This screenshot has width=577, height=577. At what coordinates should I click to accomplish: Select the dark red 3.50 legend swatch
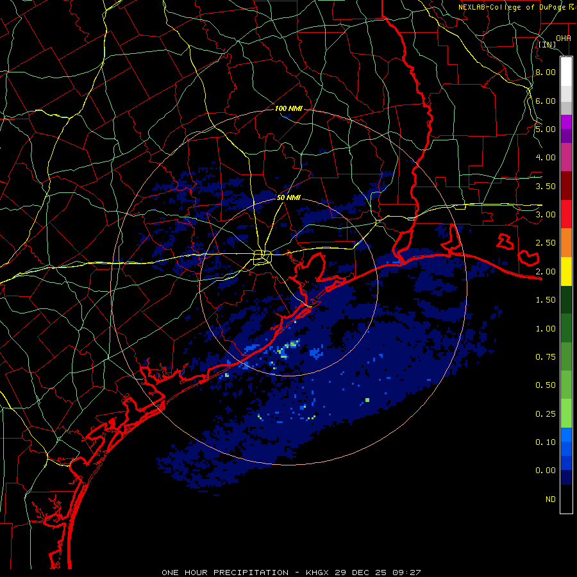click(x=566, y=185)
